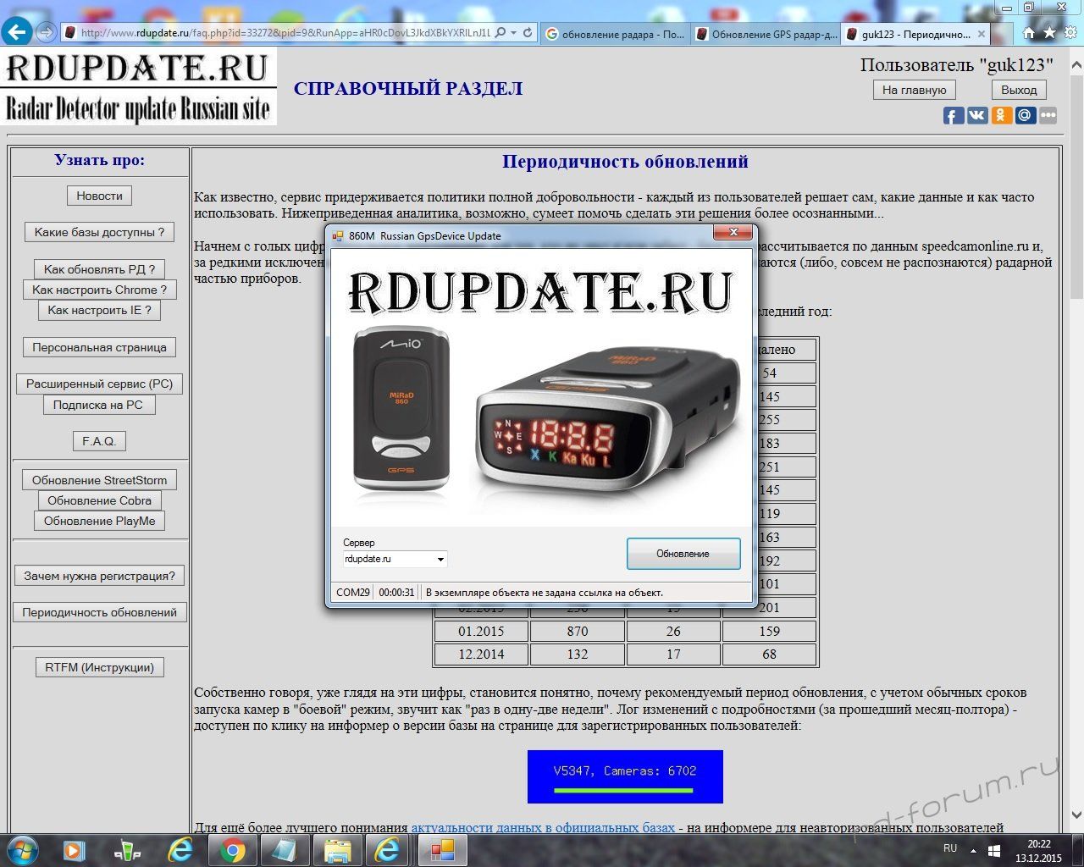Click table cell '01.2015'
The width and height of the screenshot is (1084, 867).
pyautogui.click(x=481, y=631)
